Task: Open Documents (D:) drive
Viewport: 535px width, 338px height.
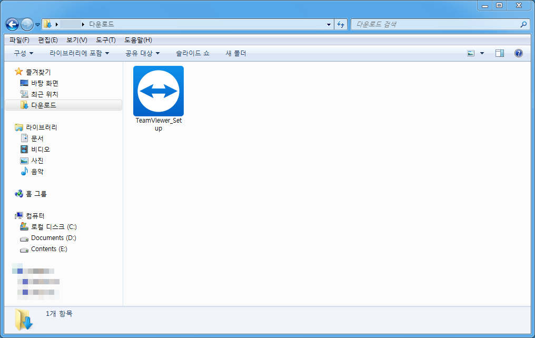Action: click(54, 238)
